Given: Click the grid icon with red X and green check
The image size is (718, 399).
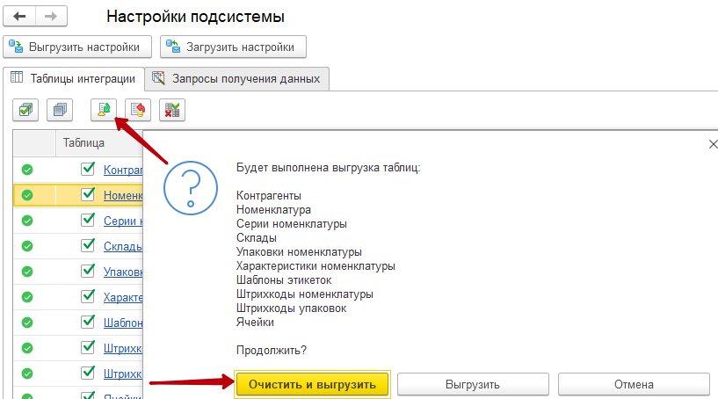Looking at the screenshot, I should point(172,110).
